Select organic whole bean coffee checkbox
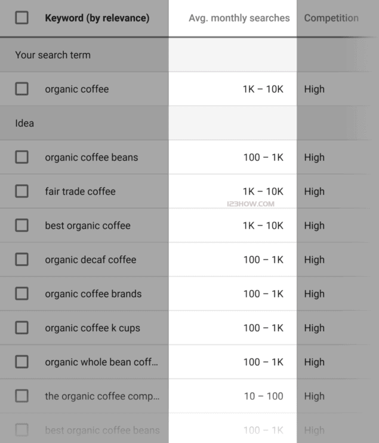Screen dimensions: 379x443 [21, 362]
